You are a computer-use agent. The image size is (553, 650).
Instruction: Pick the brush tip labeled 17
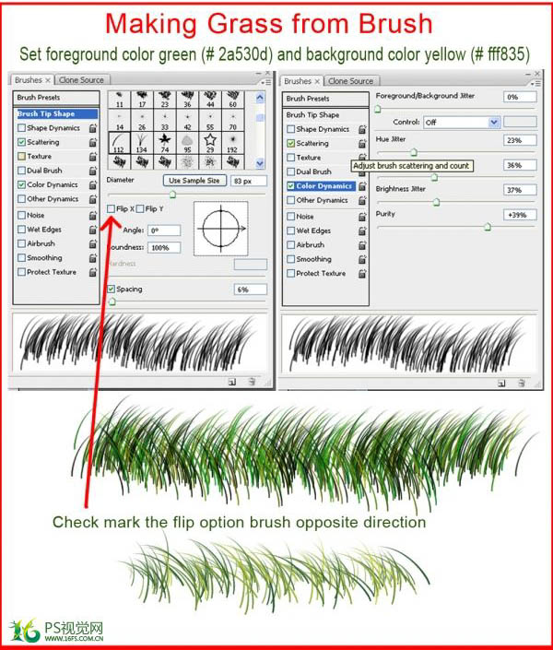tap(142, 100)
